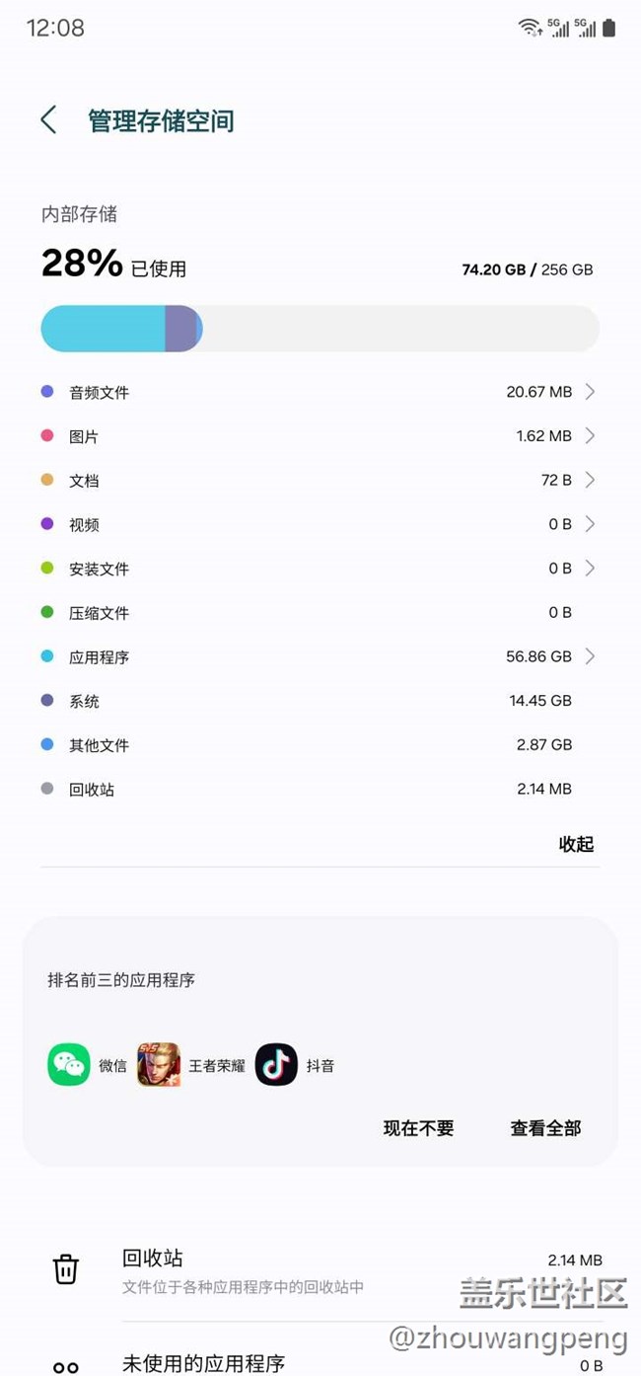641x1376 pixels.
Task: Select the 抖音 TikTok icon
Action: coord(276,1065)
